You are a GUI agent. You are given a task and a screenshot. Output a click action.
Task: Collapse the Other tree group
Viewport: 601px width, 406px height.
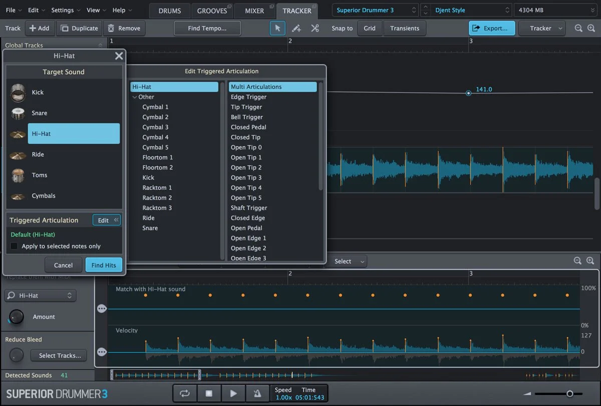pyautogui.click(x=135, y=97)
